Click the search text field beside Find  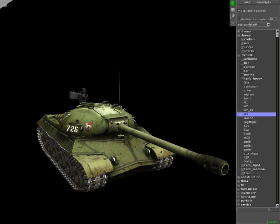253,210
